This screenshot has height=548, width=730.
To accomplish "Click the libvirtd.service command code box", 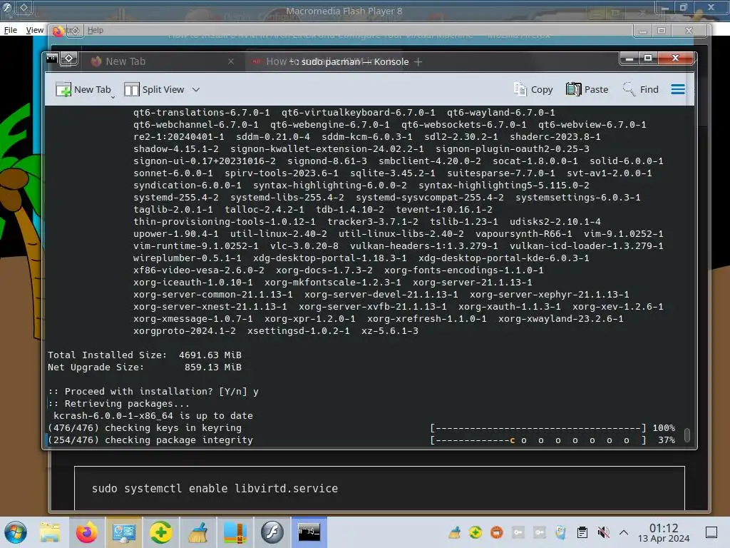I will 379,488.
